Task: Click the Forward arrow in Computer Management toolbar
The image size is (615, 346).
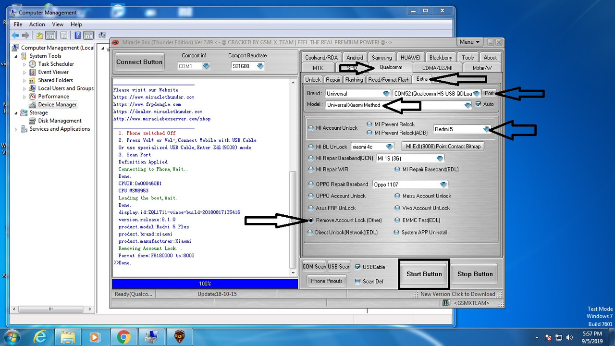Action: point(25,35)
